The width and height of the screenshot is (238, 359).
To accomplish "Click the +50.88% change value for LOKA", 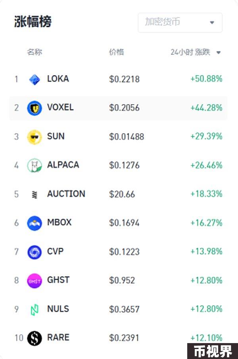I will click(206, 79).
